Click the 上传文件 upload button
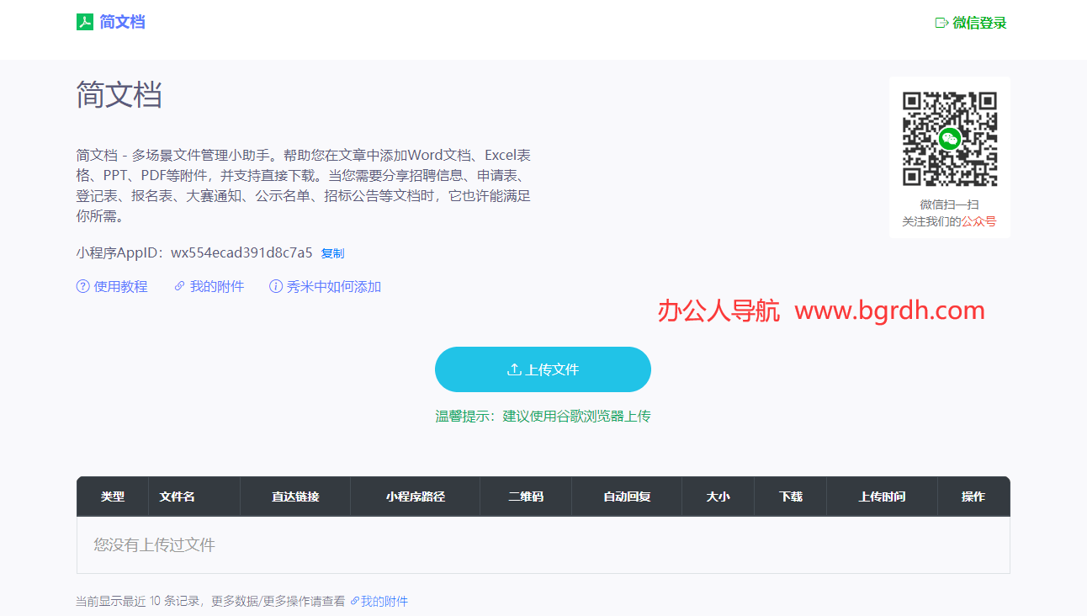This screenshot has width=1087, height=616. click(543, 369)
